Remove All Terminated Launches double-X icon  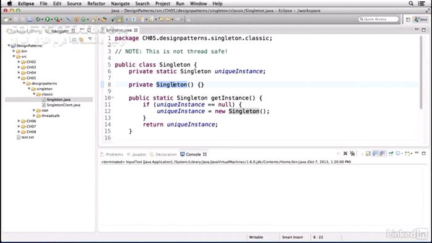pyautogui.click(x=352, y=154)
